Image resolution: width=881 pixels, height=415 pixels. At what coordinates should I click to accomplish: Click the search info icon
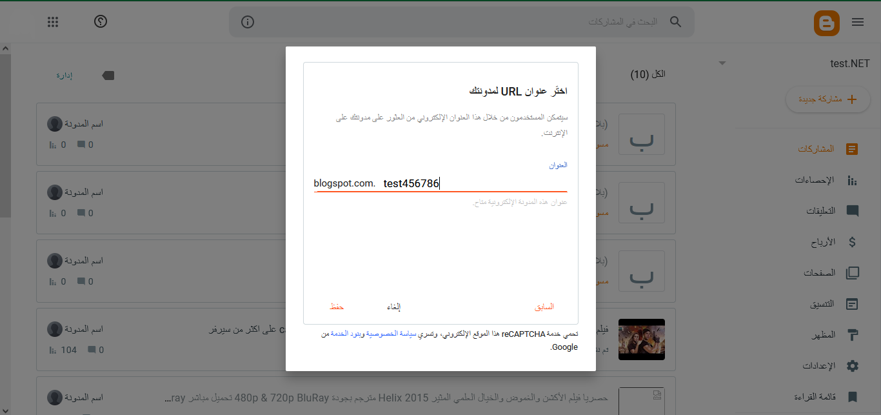point(247,22)
